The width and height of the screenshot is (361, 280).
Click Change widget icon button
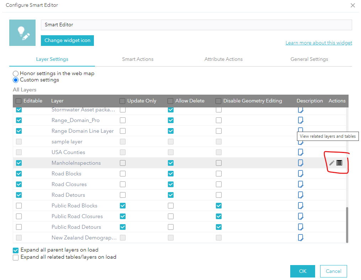67,41
